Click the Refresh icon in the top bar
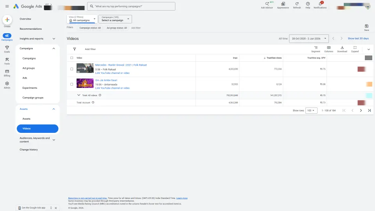This screenshot has width=375, height=211. tap(297, 4)
